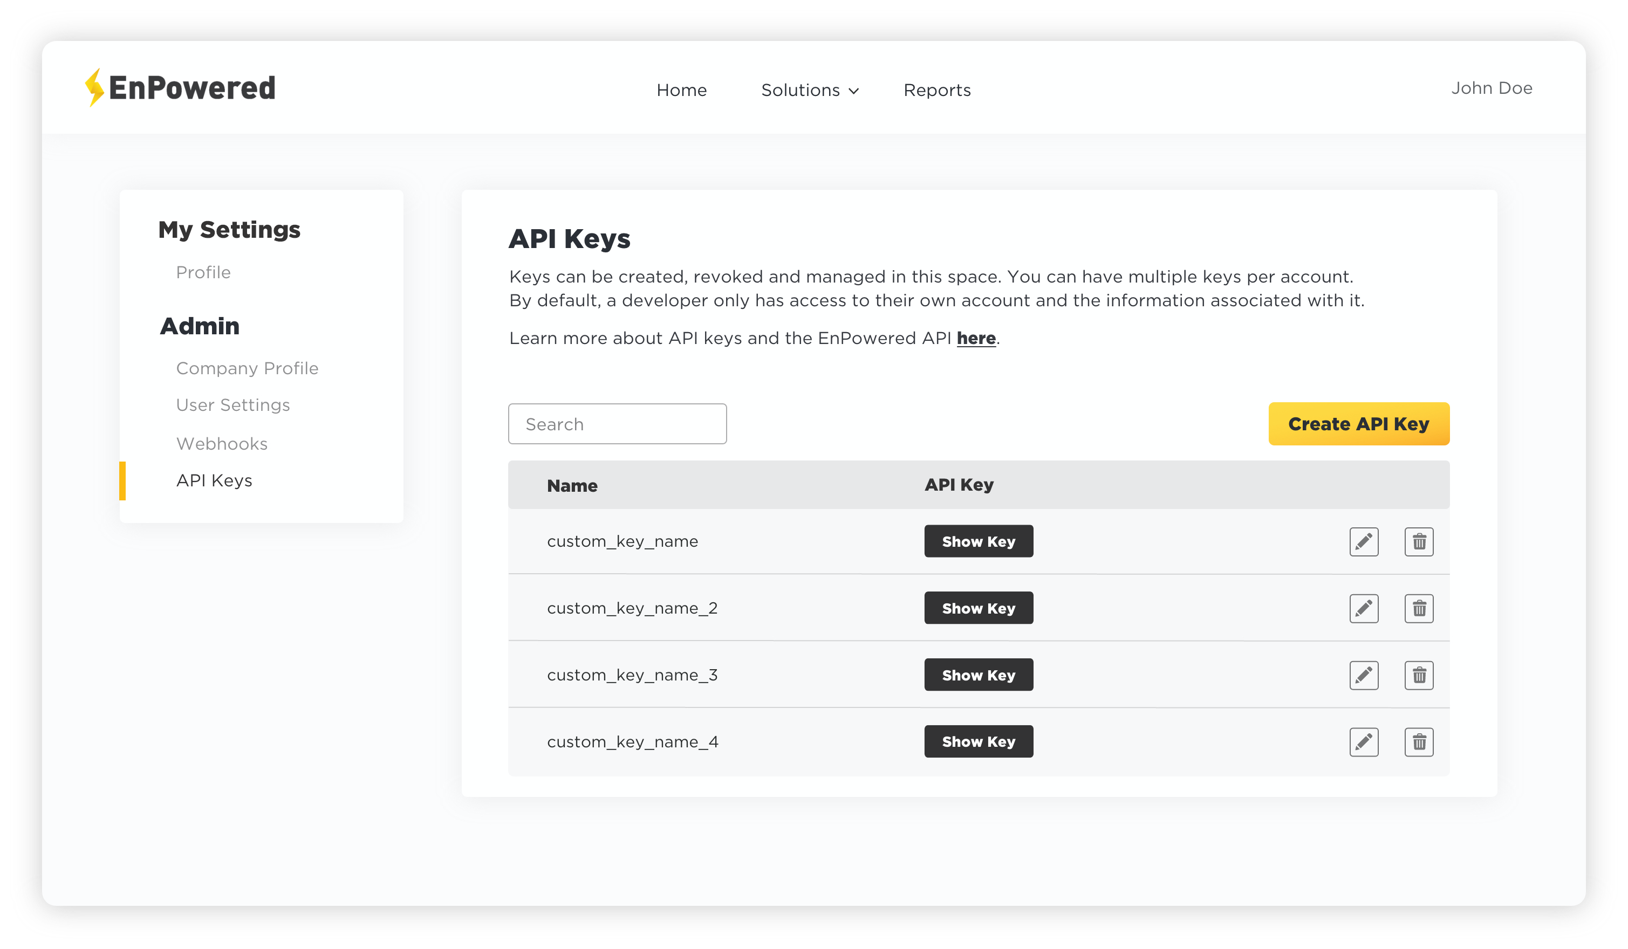
Task: Click the API Keys page heading
Action: tap(569, 239)
